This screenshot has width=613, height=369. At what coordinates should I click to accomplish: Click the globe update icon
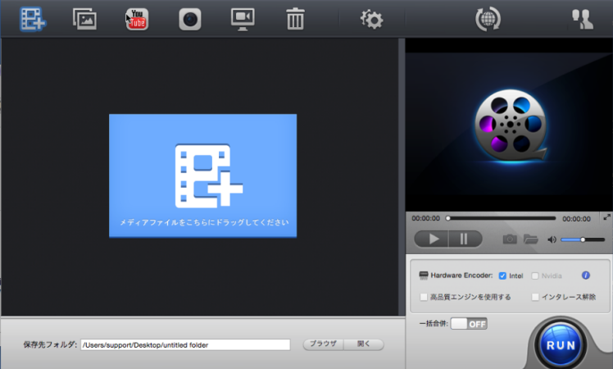[488, 19]
